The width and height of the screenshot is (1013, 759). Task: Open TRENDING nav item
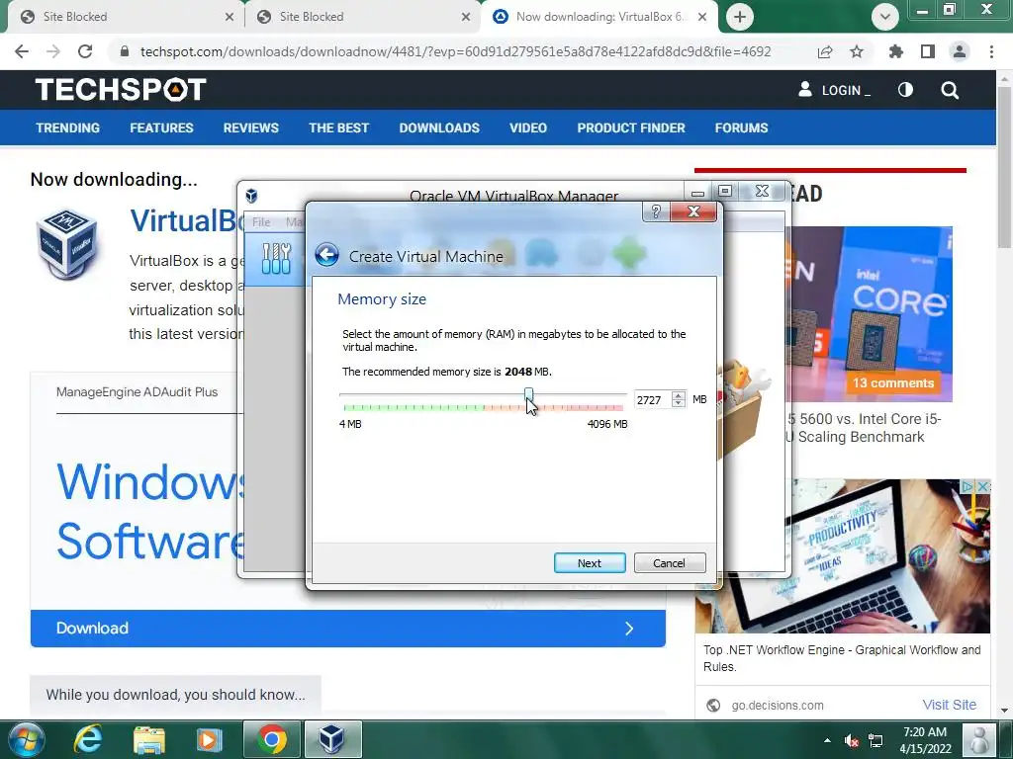coord(68,127)
